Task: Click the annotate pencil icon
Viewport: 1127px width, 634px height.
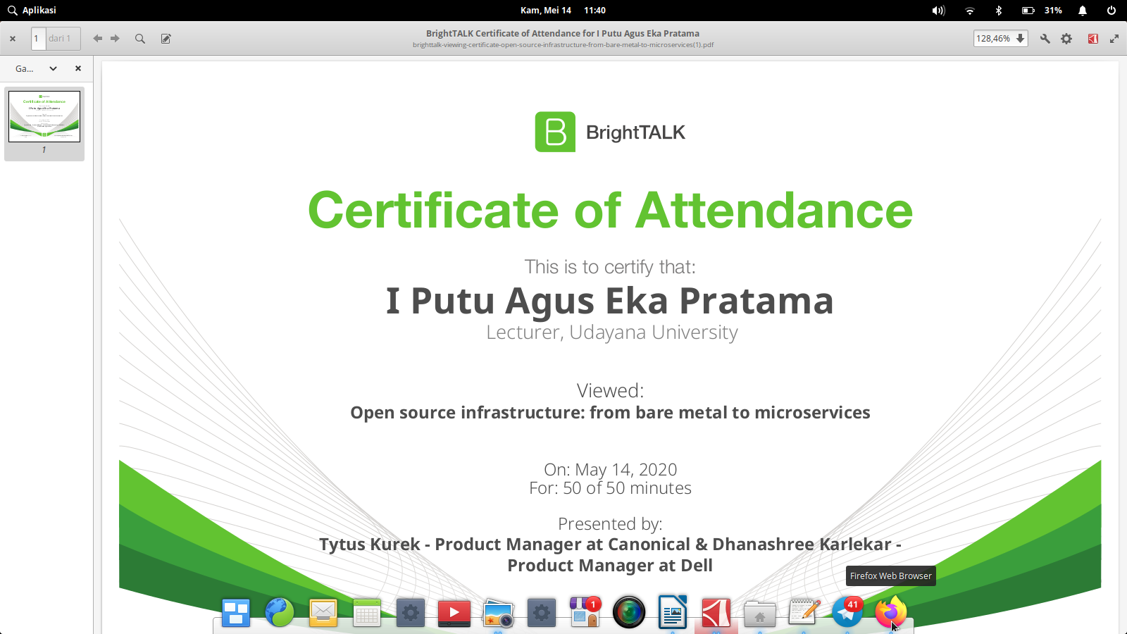Action: pyautogui.click(x=166, y=39)
